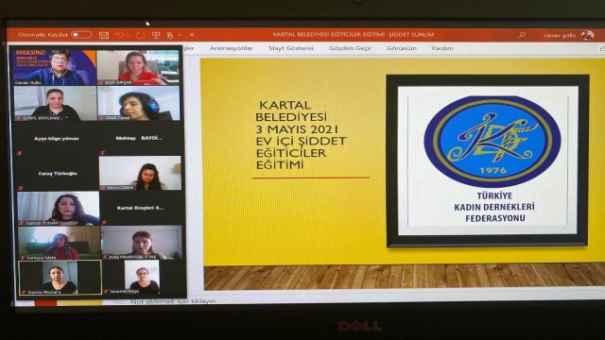This screenshot has height=340, width=605.
Task: Click muted mic icon on Serpil Eryılmaz tile
Action: pyautogui.click(x=18, y=118)
